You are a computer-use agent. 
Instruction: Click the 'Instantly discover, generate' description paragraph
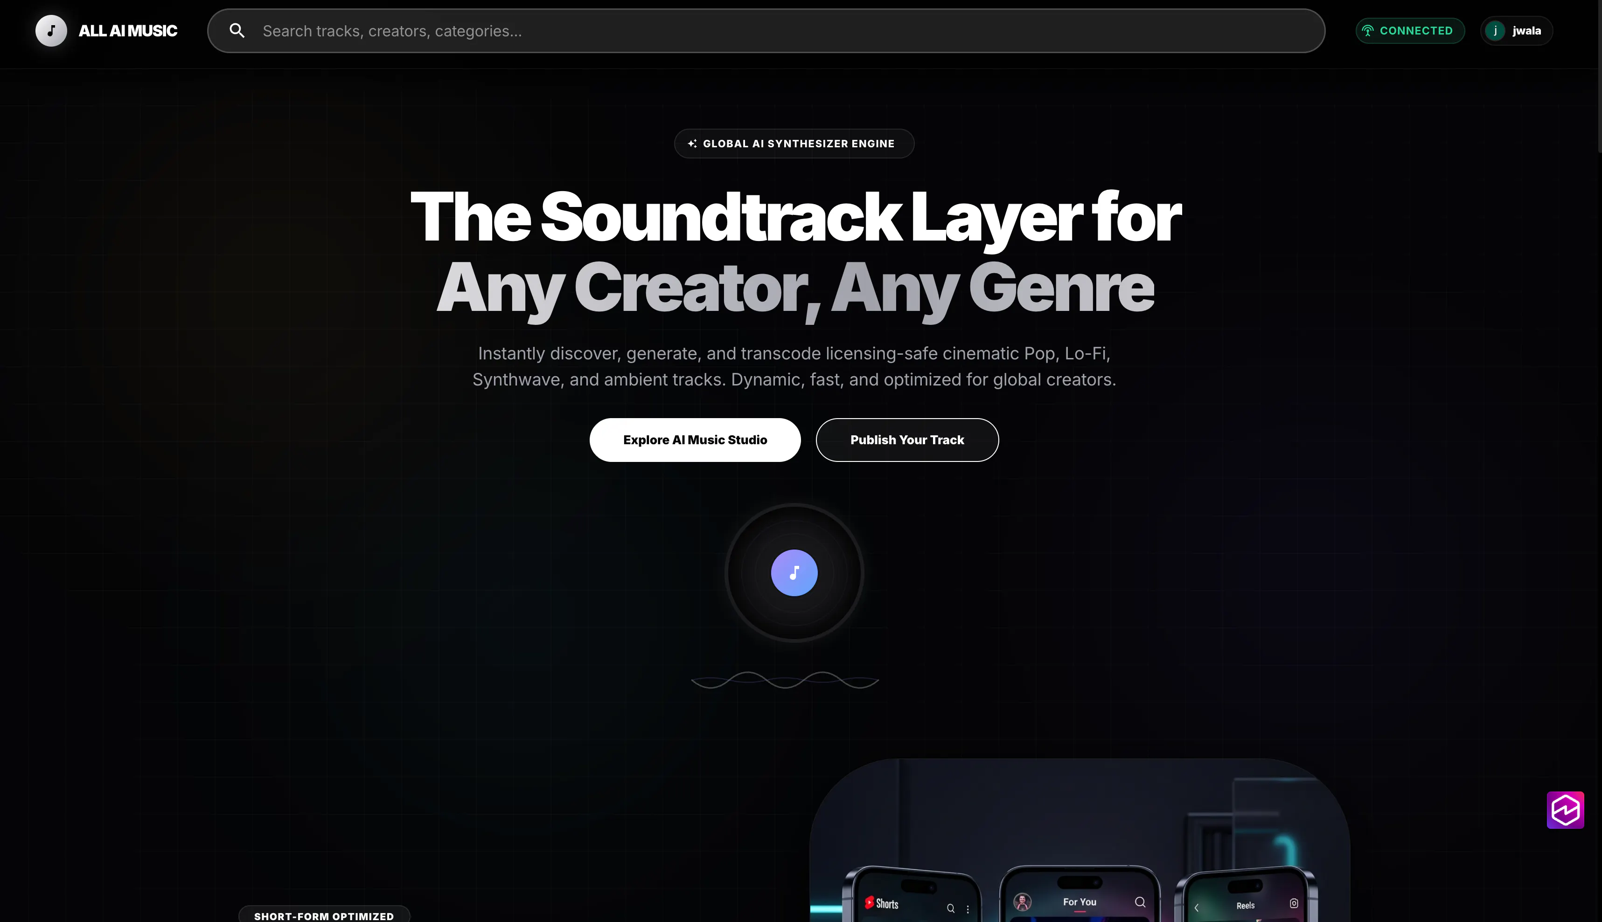pyautogui.click(x=794, y=367)
